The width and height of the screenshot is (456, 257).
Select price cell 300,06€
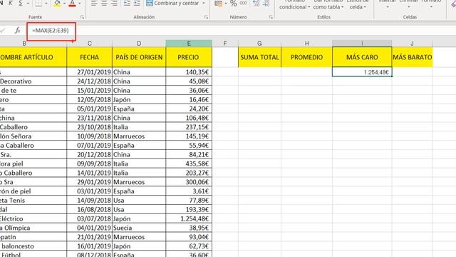(189, 182)
